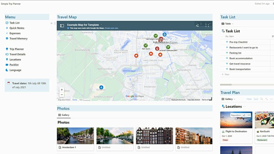Go to Trip Planner page link
Screen dimensions: 274x154
[17, 49]
